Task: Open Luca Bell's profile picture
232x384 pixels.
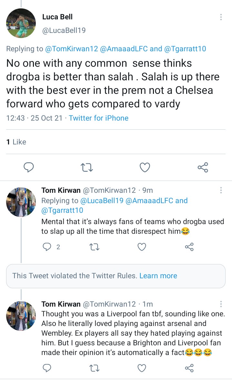Action: [x=21, y=23]
